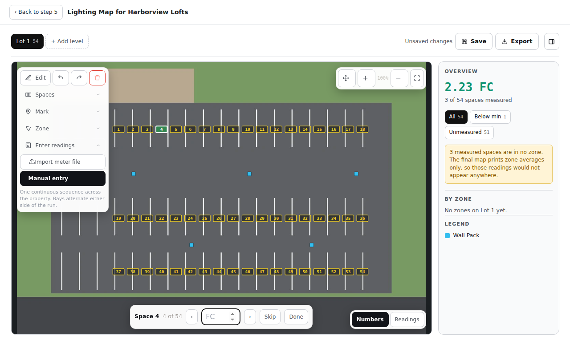The width and height of the screenshot is (570, 356).
Task: Click the red trash delete button
Action: point(97,78)
